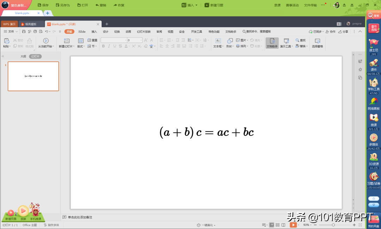Switch to reading view in status bar
This screenshot has height=229, width=381.
283,225
